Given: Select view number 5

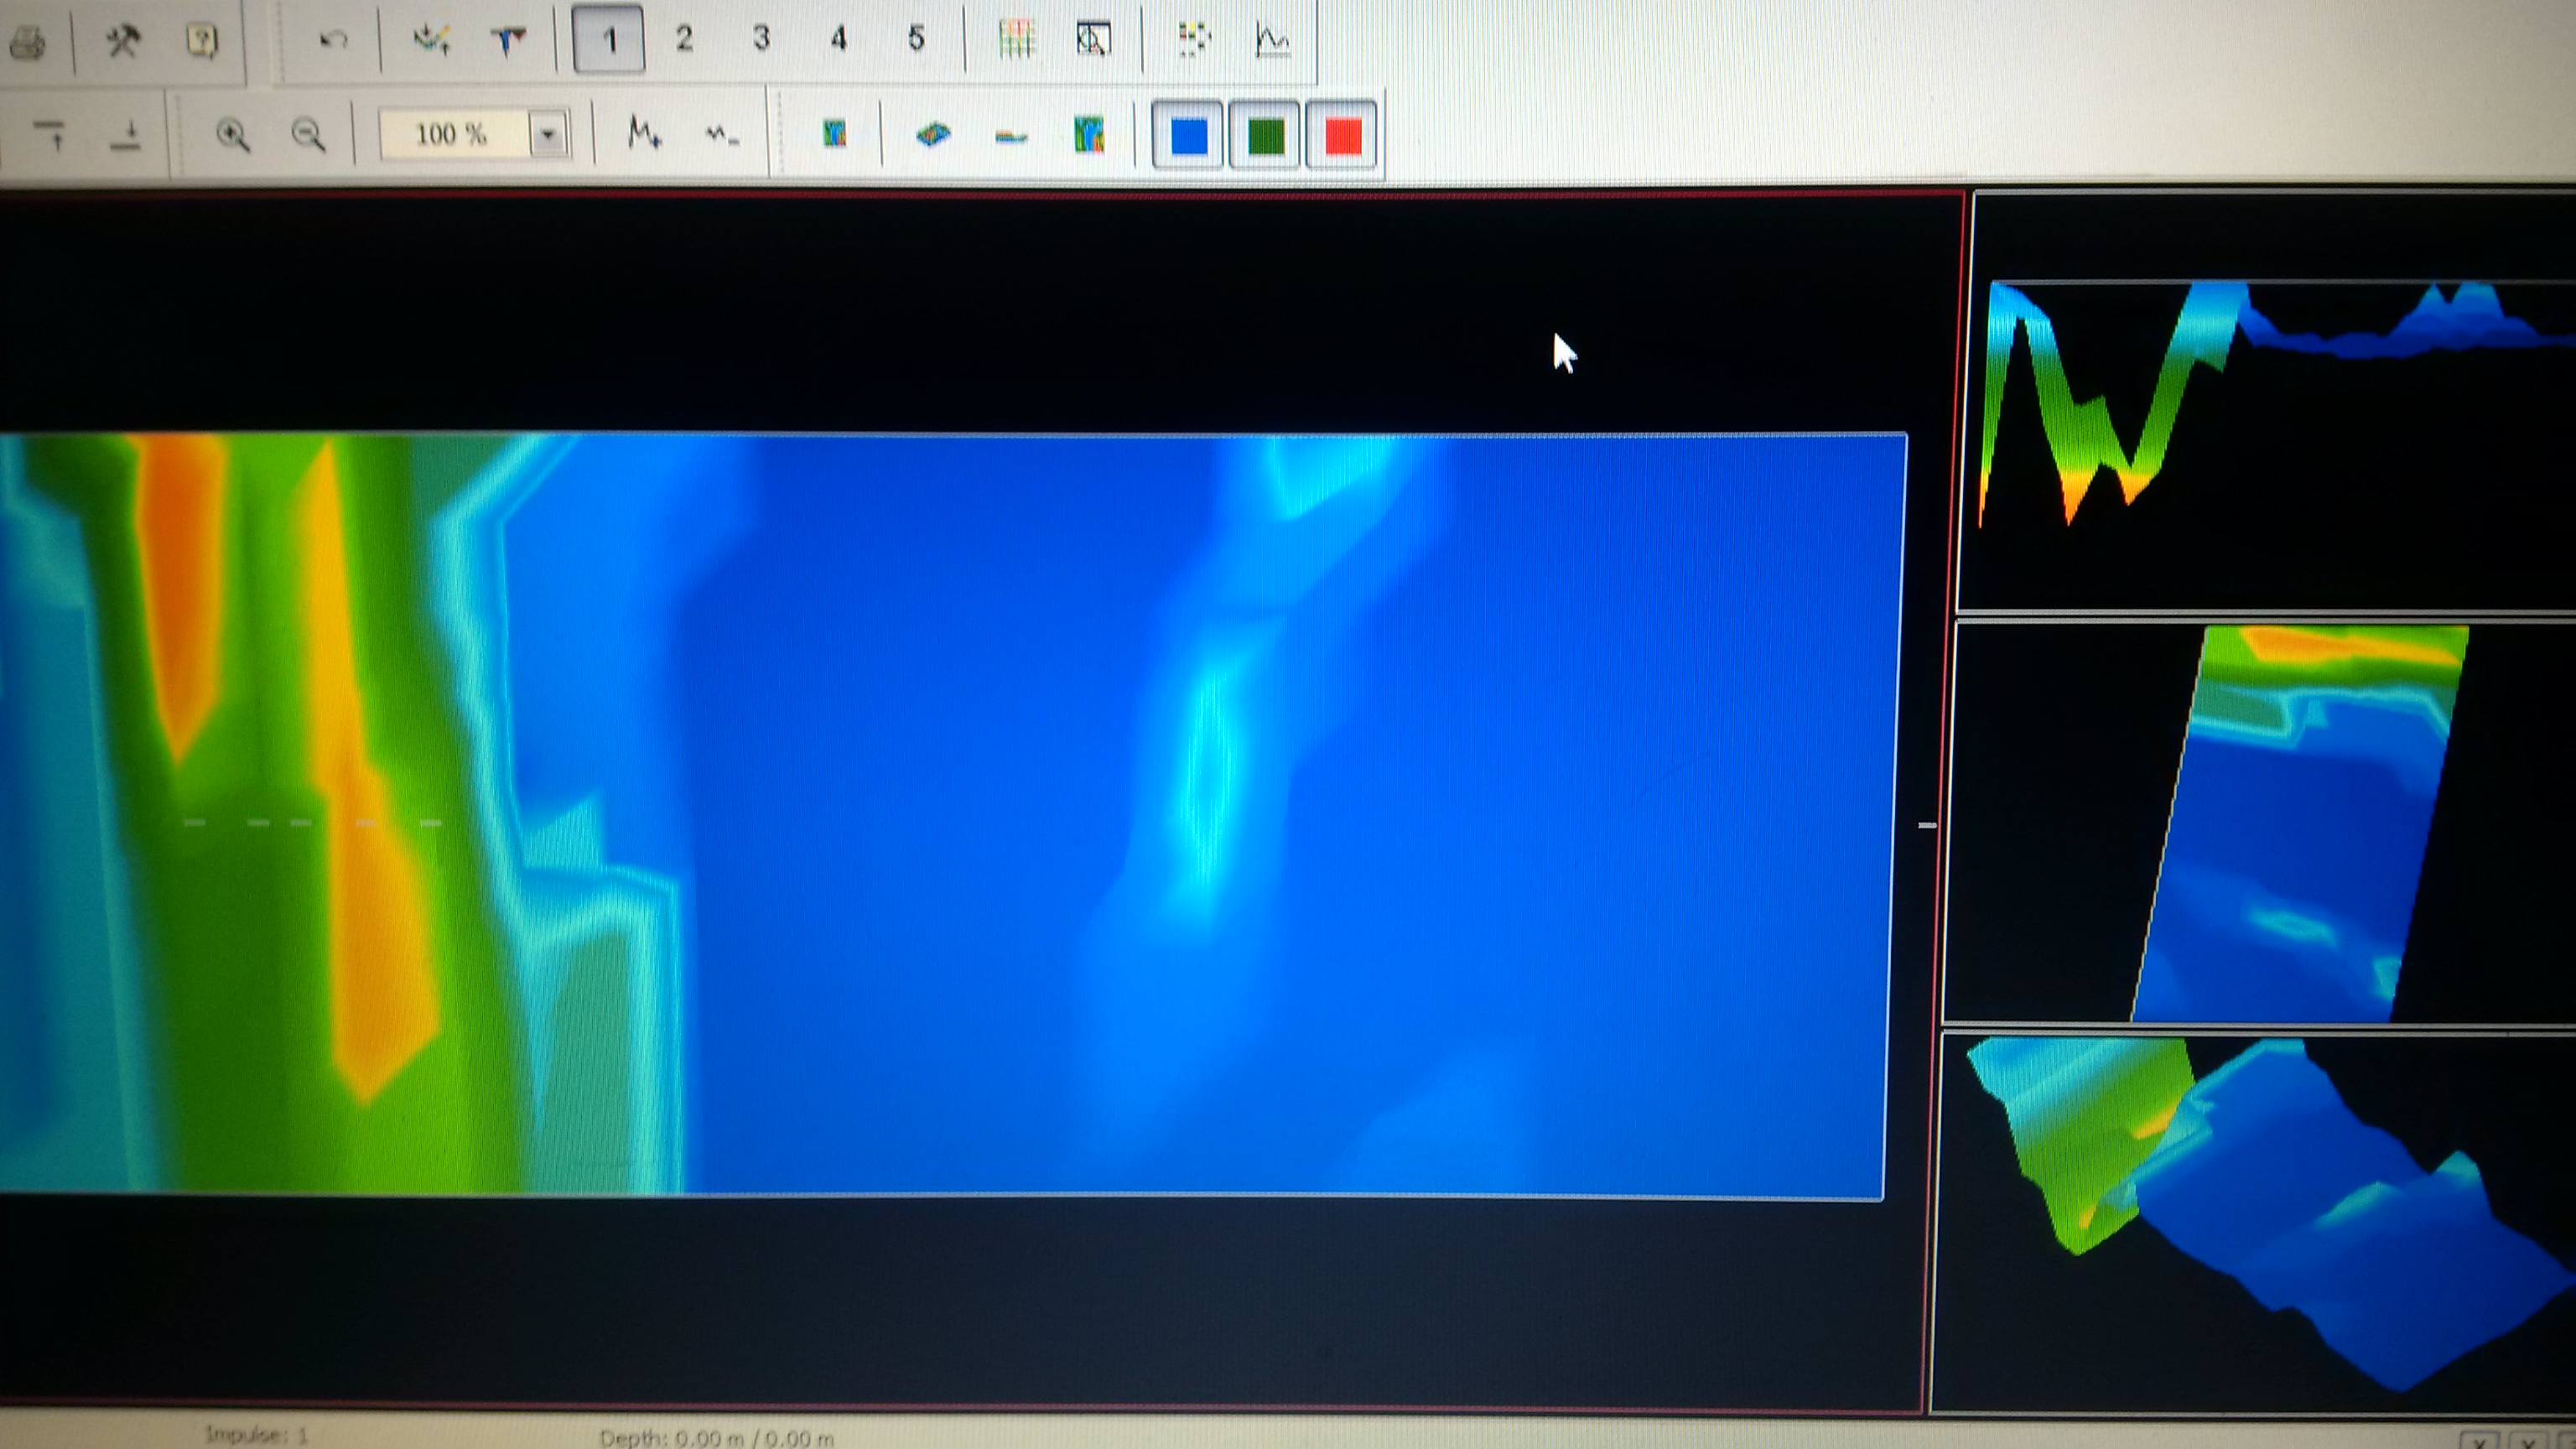Looking at the screenshot, I should 916,39.
